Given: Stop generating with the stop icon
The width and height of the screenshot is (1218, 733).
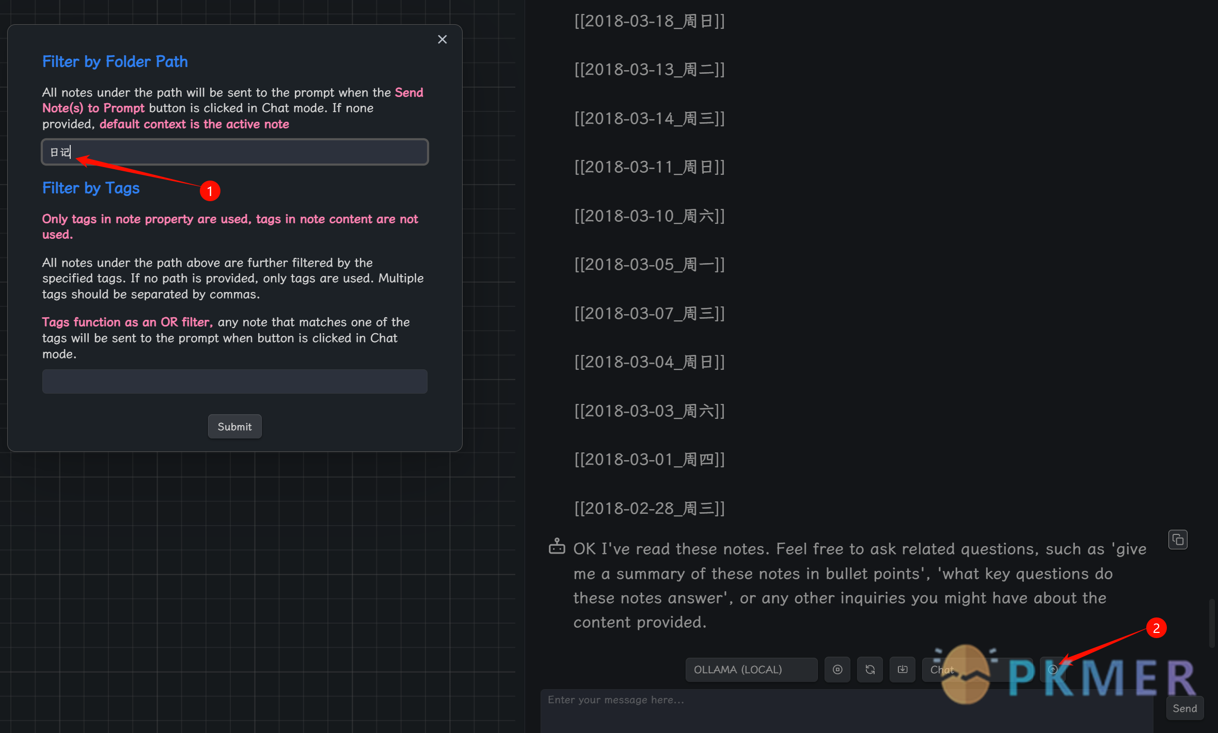Looking at the screenshot, I should (x=837, y=670).
